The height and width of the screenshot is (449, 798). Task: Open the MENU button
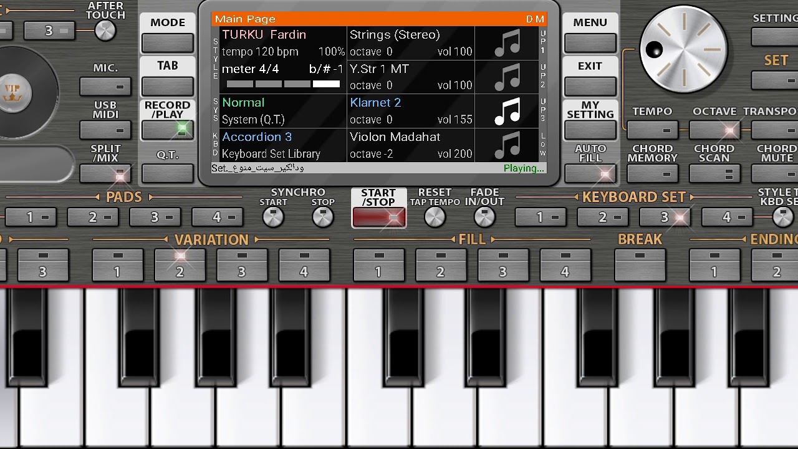click(x=590, y=43)
